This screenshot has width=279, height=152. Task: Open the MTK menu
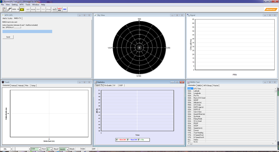pos(22,5)
